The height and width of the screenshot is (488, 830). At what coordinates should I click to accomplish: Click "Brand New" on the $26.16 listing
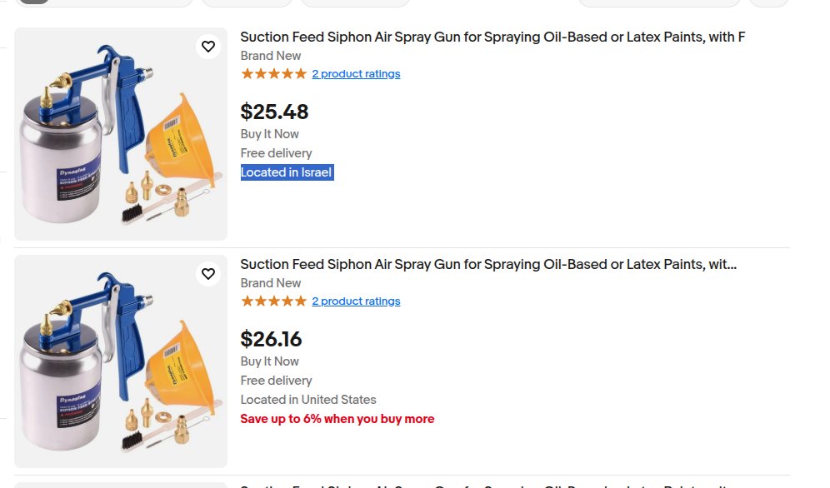coord(271,283)
